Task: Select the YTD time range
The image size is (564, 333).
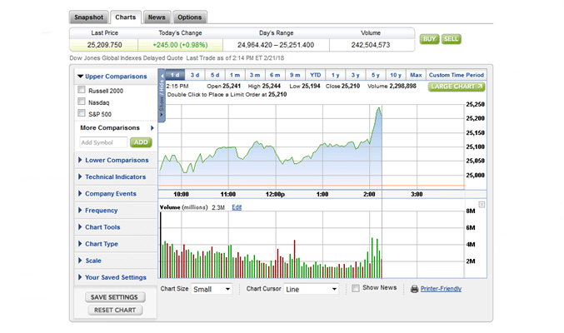Action: click(x=316, y=75)
